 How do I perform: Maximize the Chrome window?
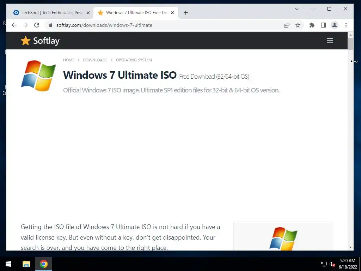pos(329,9)
